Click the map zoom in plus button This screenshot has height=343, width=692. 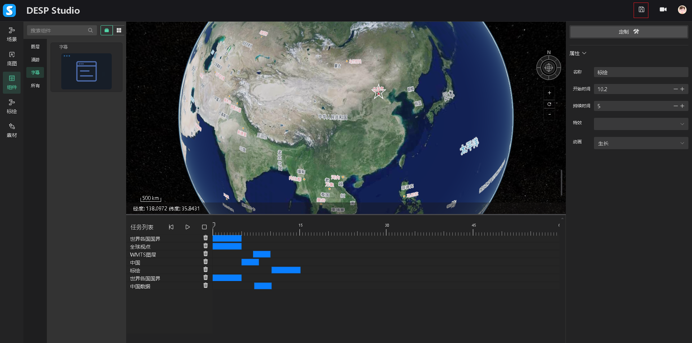(549, 93)
